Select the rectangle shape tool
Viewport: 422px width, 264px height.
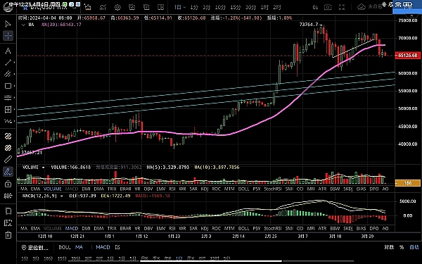pyautogui.click(x=8, y=86)
